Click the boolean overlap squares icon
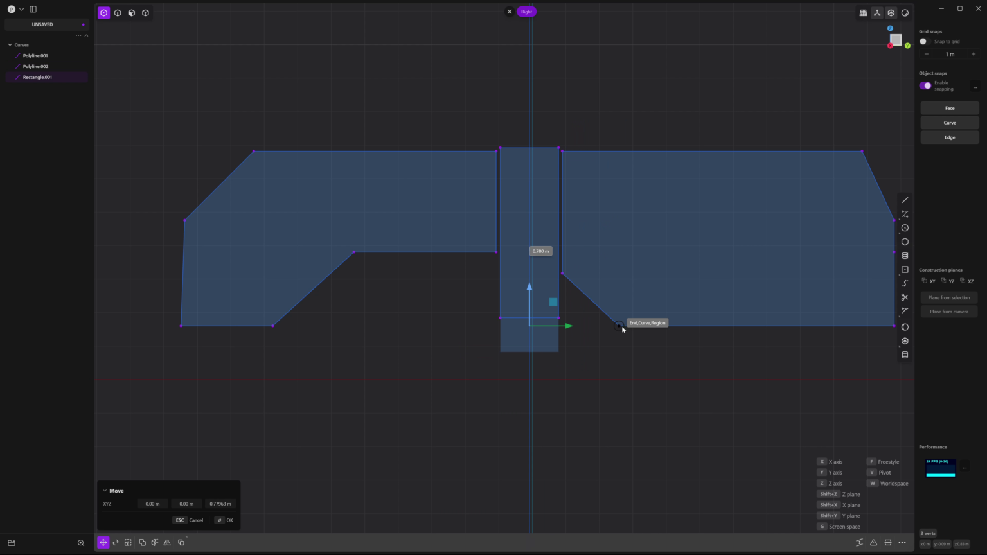This screenshot has width=987, height=555. coord(181,543)
